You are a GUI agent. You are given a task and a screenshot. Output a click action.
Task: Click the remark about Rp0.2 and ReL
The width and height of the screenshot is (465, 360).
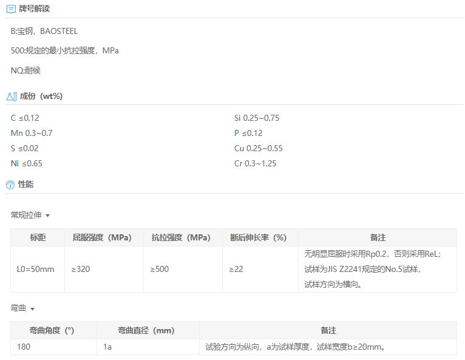373,254
